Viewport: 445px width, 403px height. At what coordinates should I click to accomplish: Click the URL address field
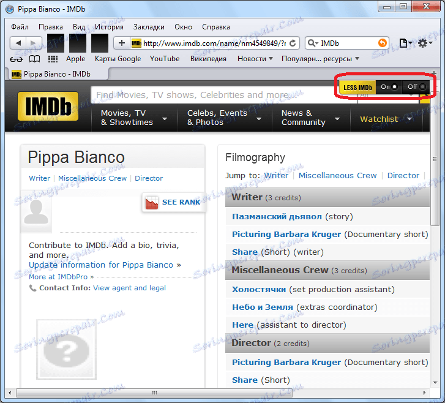[x=214, y=43]
